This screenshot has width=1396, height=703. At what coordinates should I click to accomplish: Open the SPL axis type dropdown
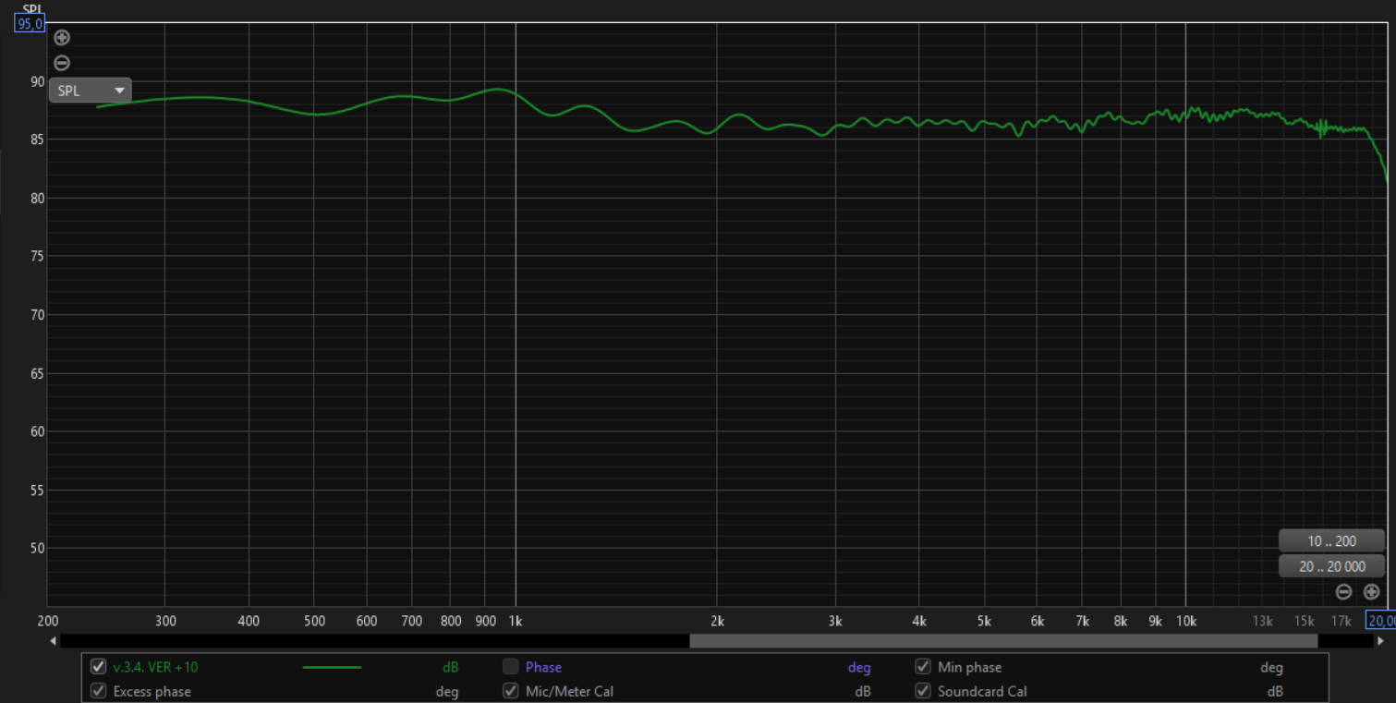point(90,91)
